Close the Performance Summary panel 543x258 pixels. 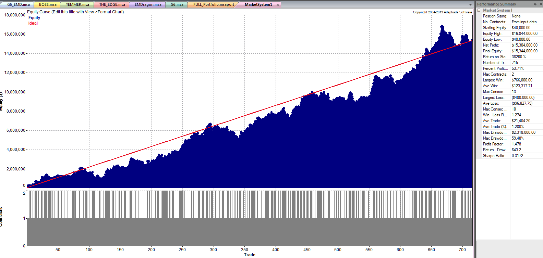541,4
